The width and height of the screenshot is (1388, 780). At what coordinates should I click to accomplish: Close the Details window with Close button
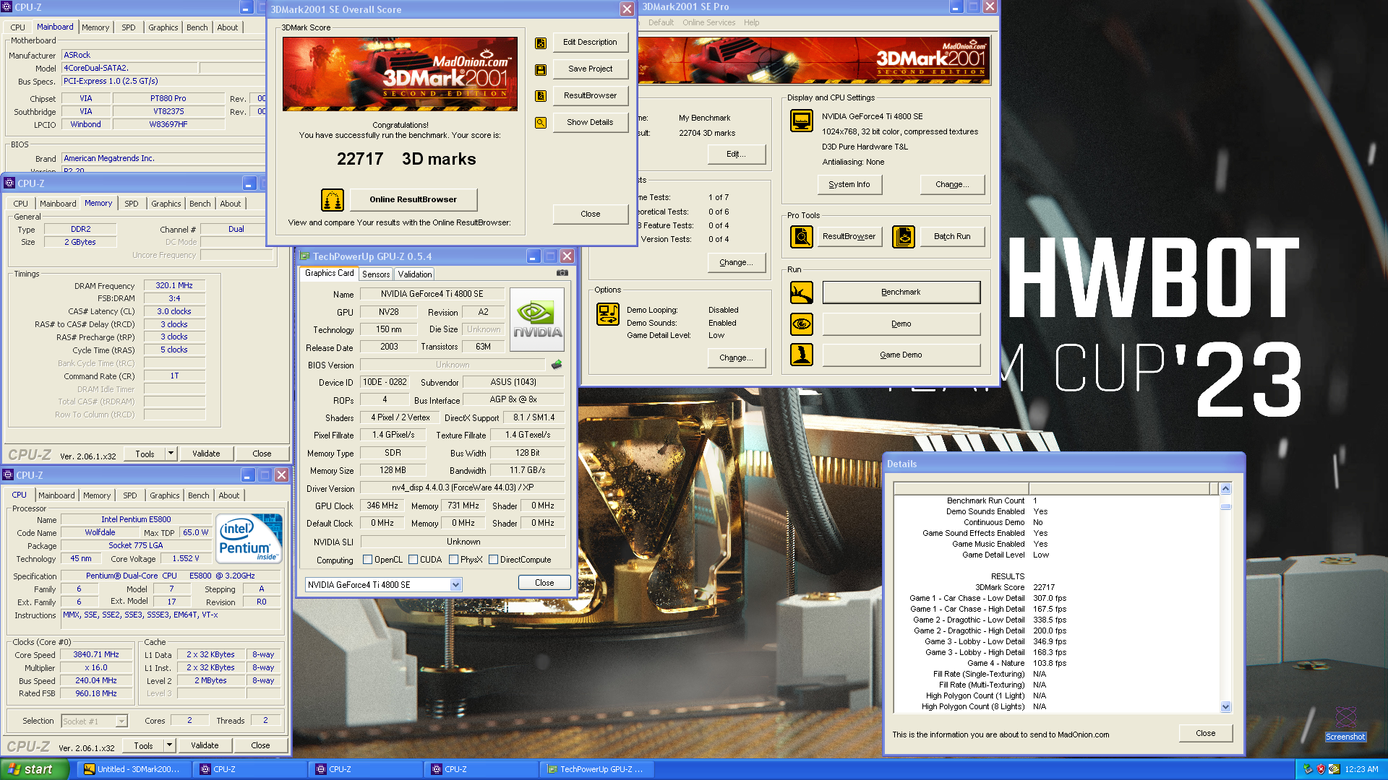(x=1205, y=733)
